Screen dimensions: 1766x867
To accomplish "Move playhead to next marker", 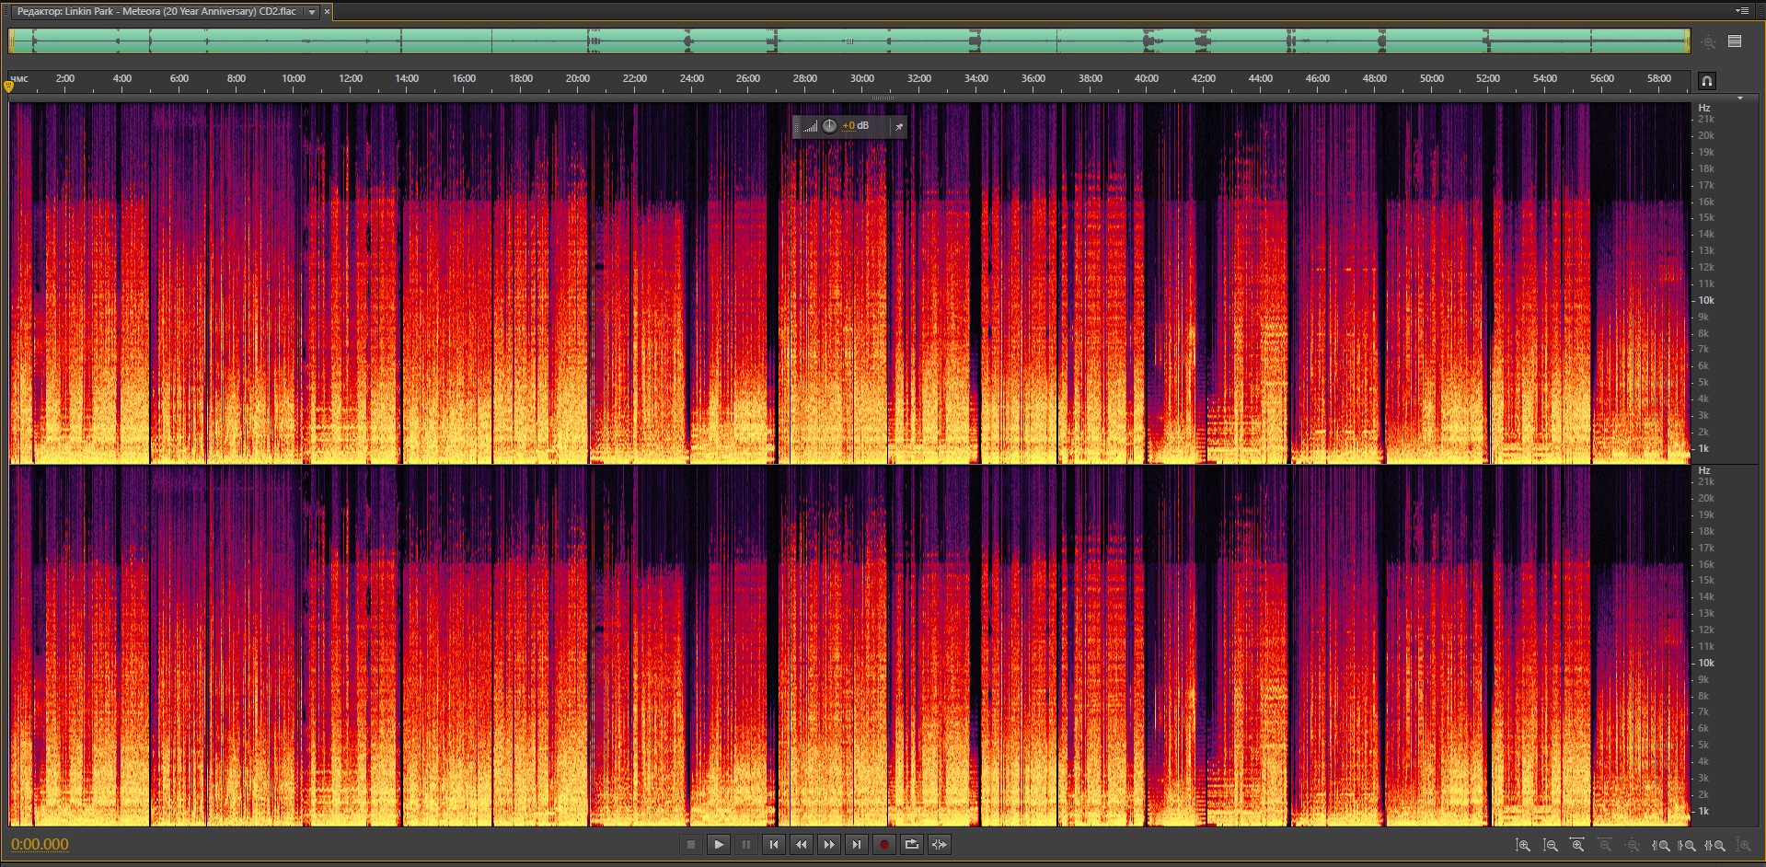I will click(857, 844).
